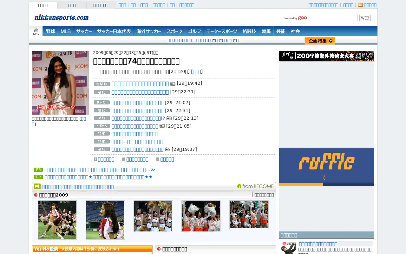The height and width of the screenshot is (254, 406).
Task: Click the green shopping cart icon
Action: point(37,186)
